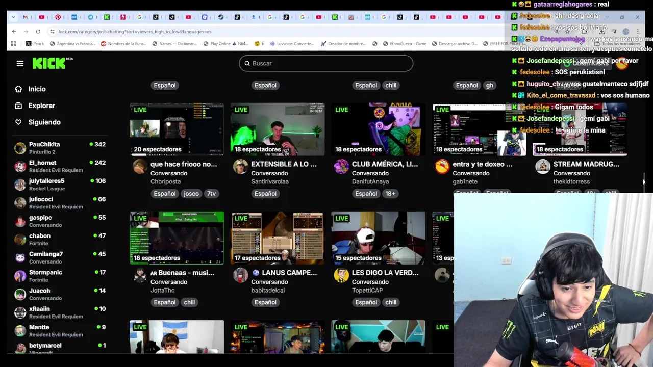Open the hamburger sidebar menu
Viewport: 653px width, 367px height.
20,63
